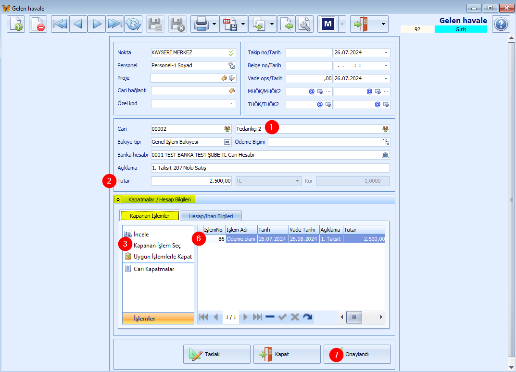
Task: Collapse the Kapatmalar / Hesap Bilgileri section
Action: click(118, 199)
